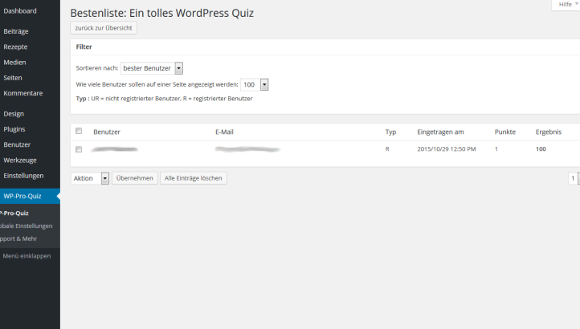Image resolution: width=580 pixels, height=329 pixels.
Task: Click the blurred email address cell
Action: click(247, 149)
